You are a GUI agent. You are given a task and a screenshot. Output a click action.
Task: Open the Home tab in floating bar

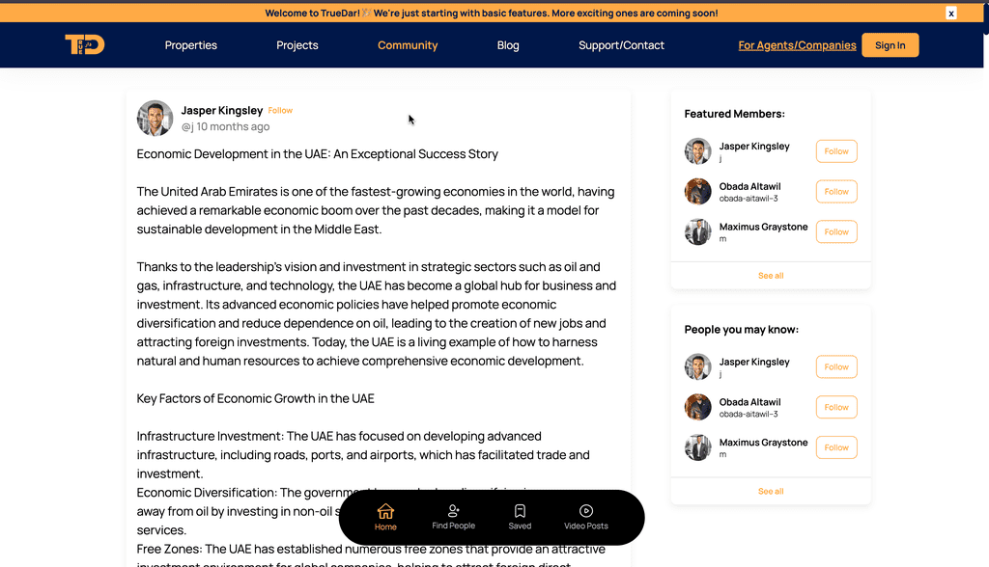[x=385, y=517]
